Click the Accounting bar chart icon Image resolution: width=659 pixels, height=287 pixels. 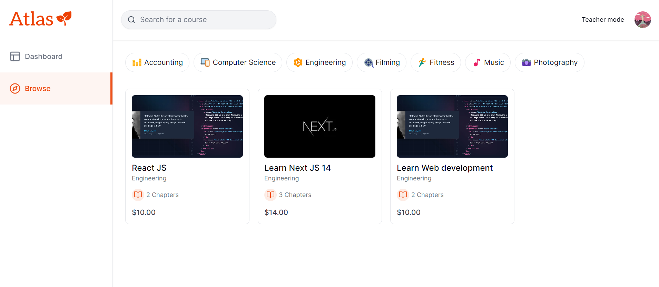point(137,62)
